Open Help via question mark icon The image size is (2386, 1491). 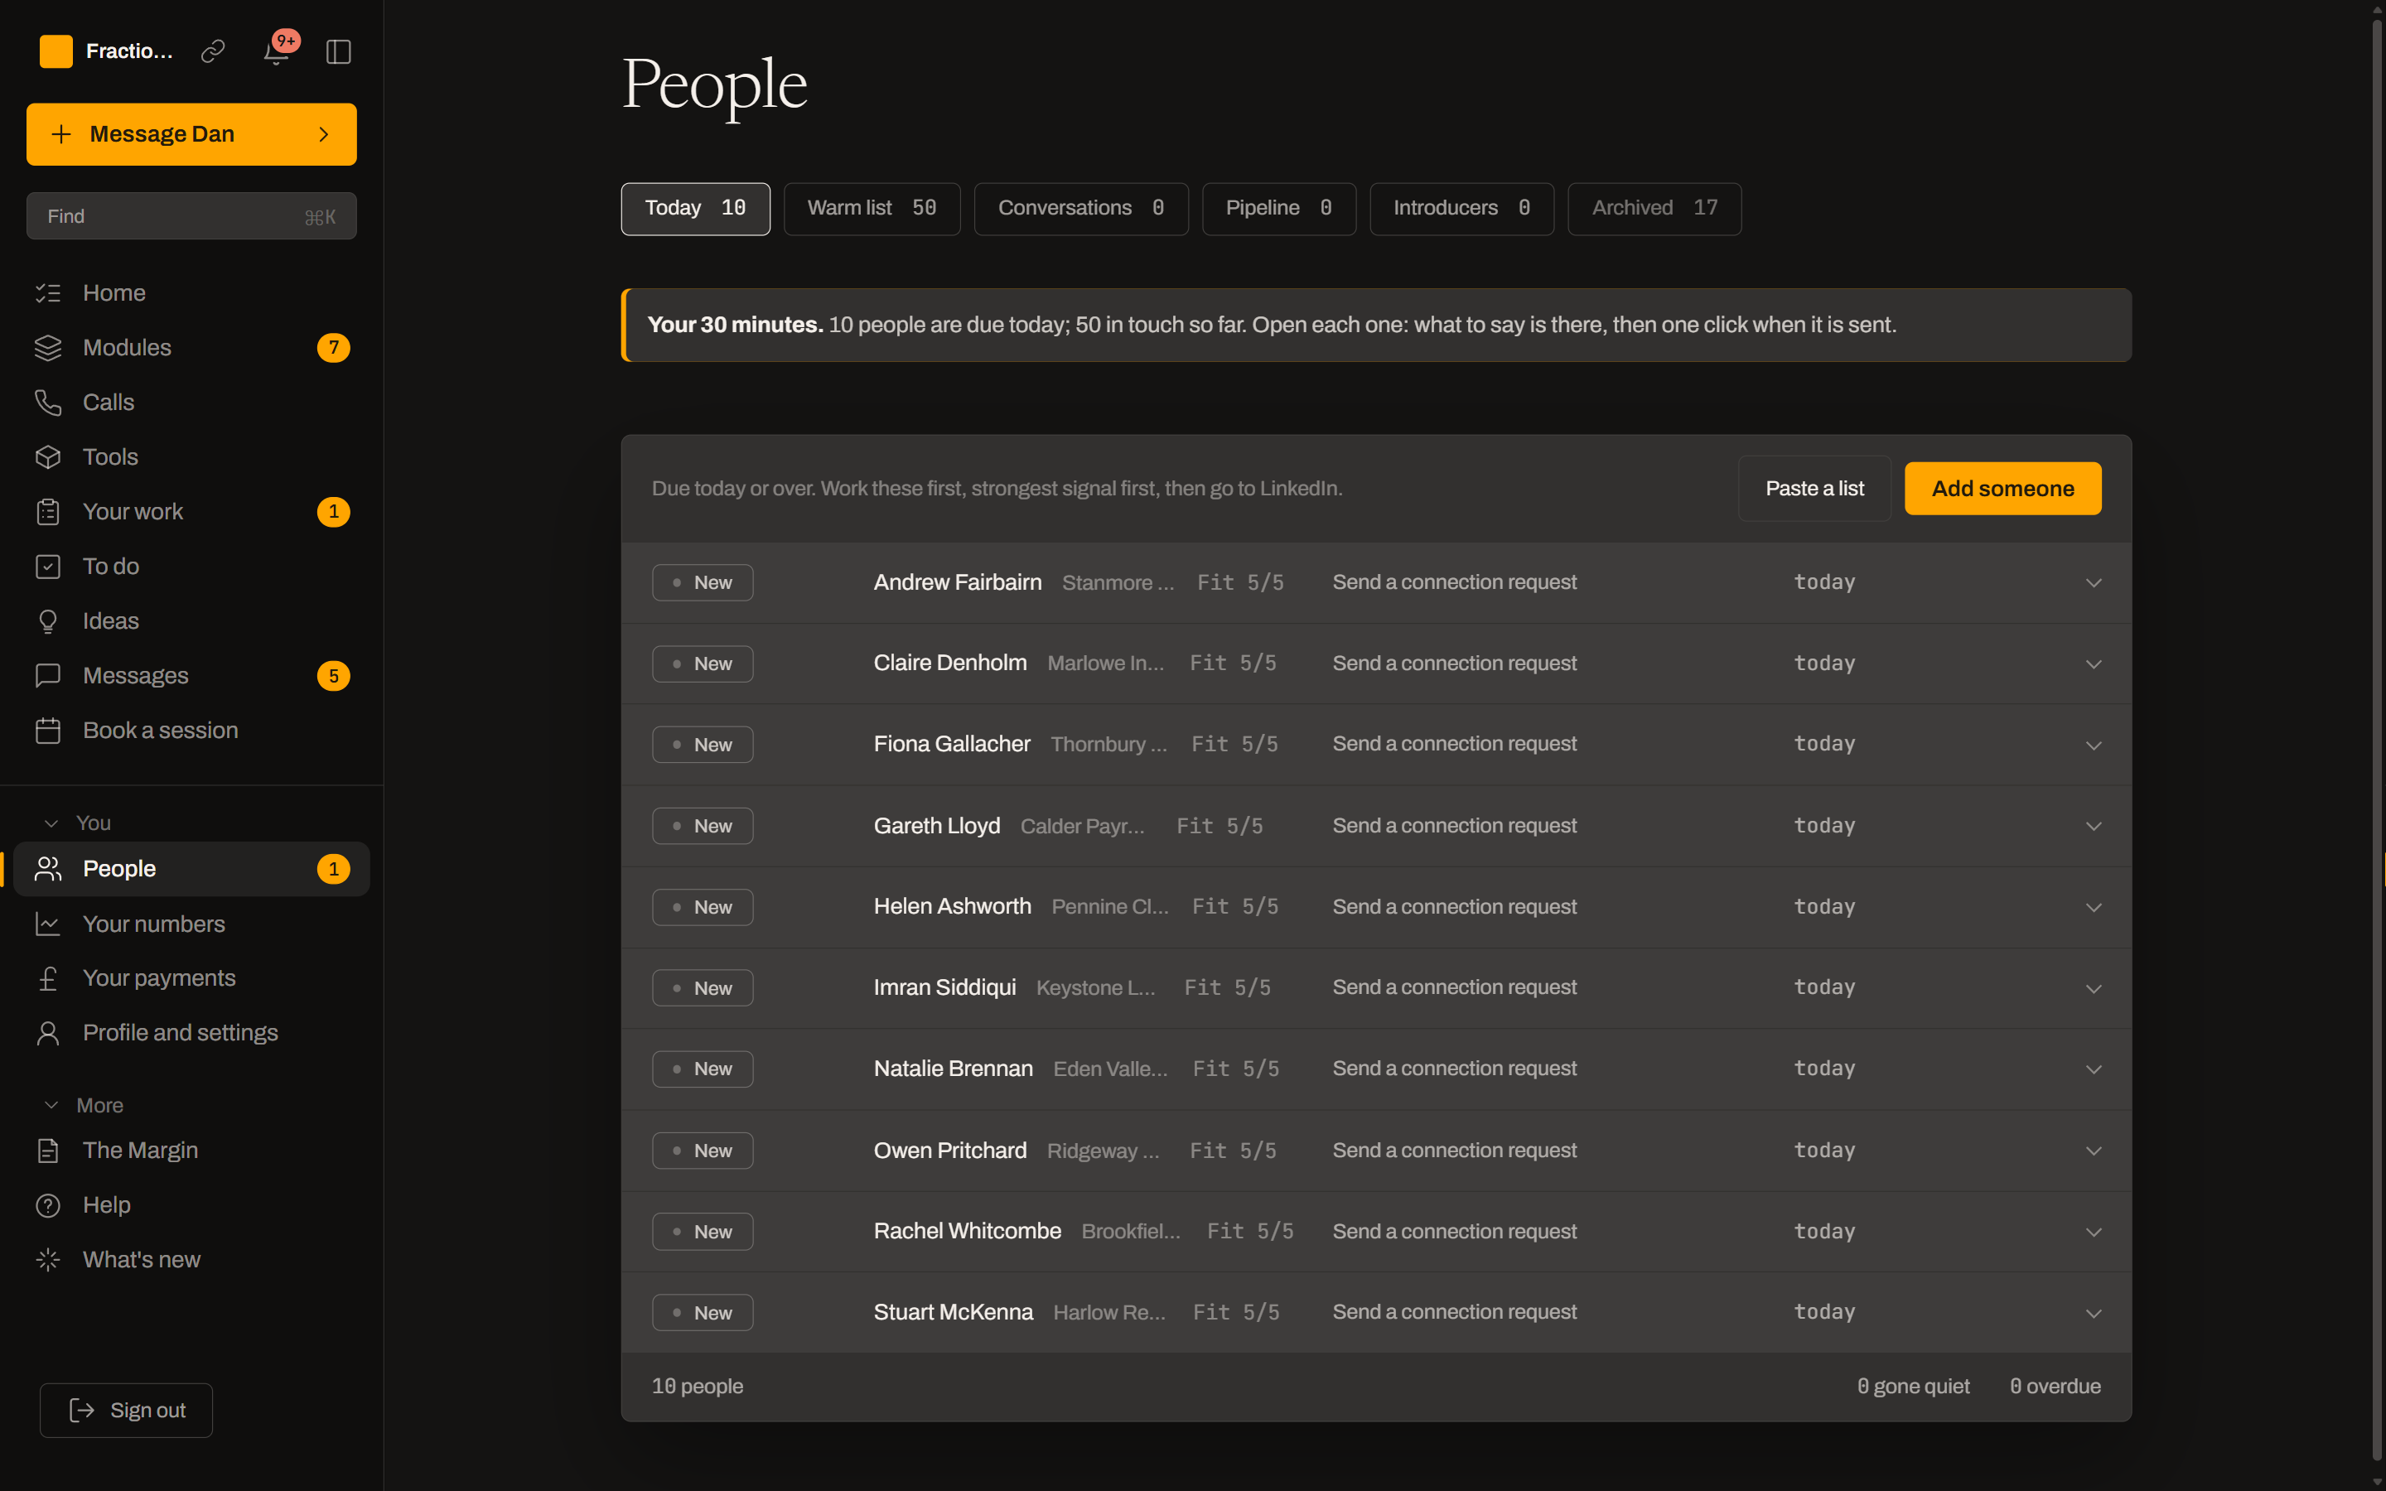pos(48,1205)
